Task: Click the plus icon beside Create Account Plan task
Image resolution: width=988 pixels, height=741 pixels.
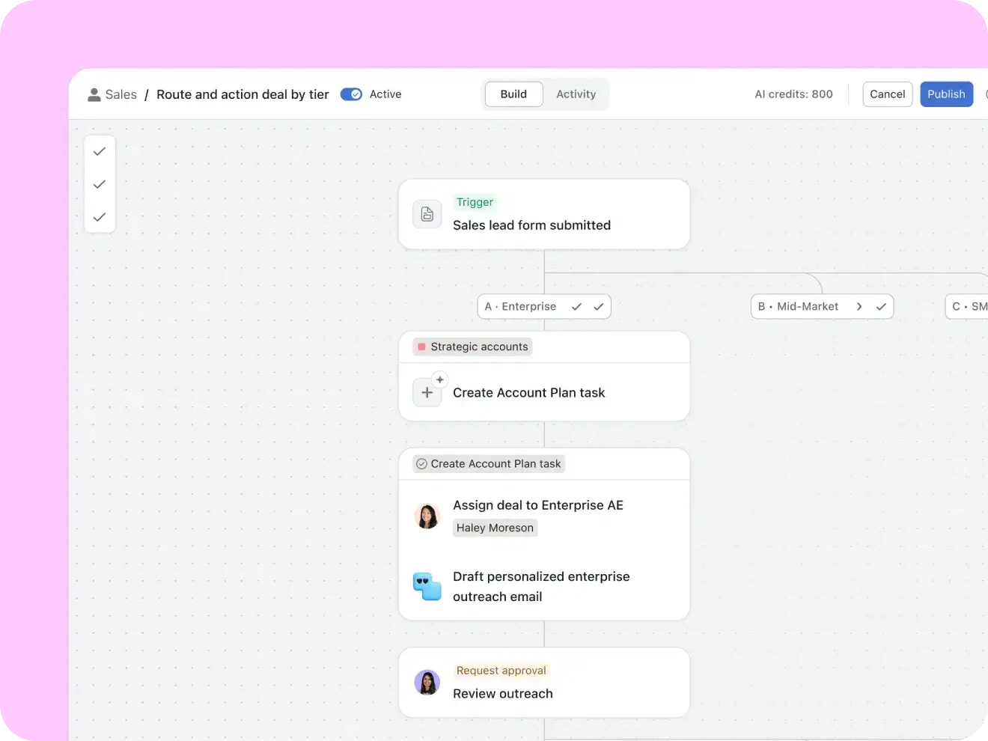Action: (427, 392)
